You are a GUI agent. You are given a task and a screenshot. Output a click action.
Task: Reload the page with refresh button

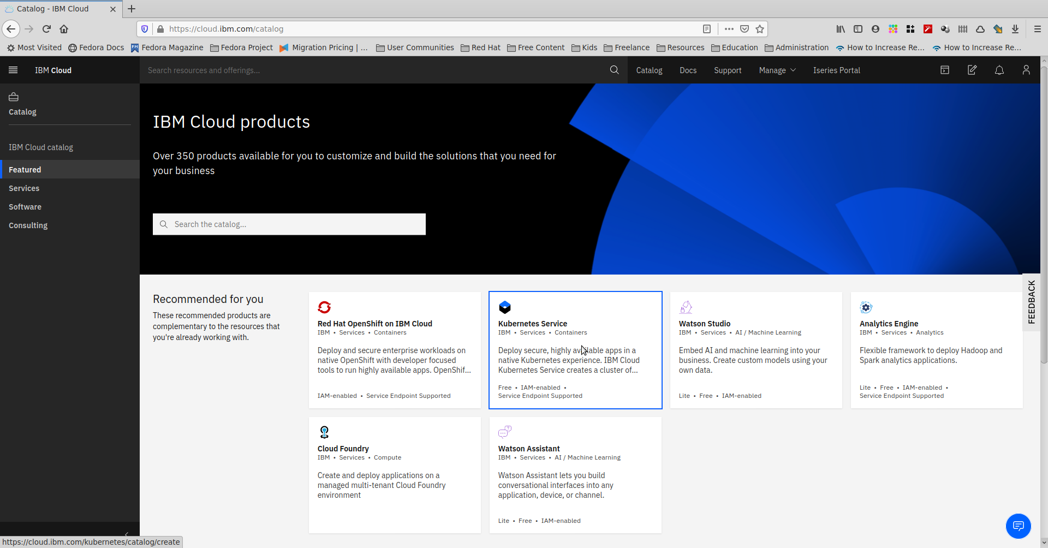[x=46, y=29]
